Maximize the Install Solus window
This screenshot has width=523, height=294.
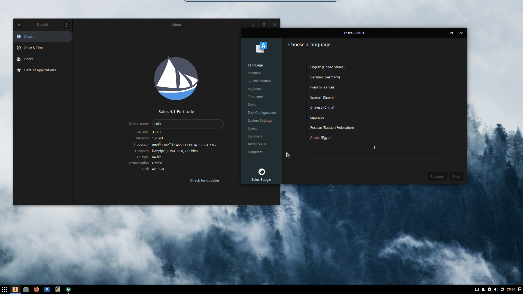(452, 33)
